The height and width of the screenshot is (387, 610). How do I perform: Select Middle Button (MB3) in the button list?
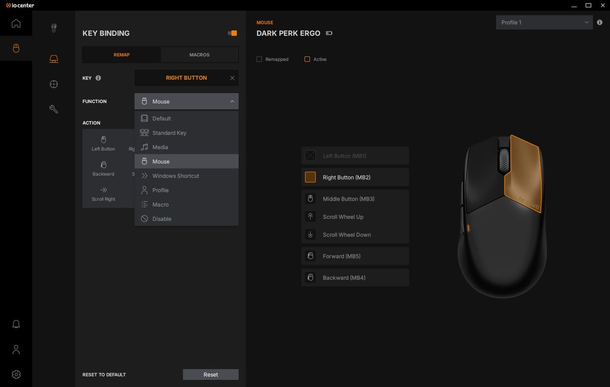click(355, 199)
